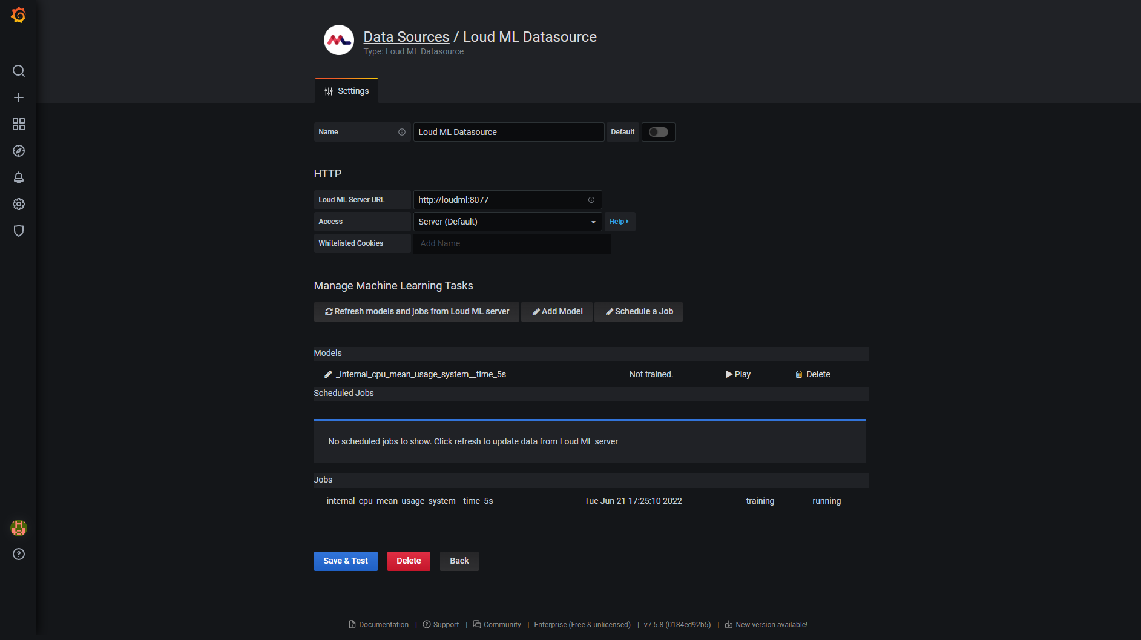The height and width of the screenshot is (640, 1141).
Task: Select the Explore compass icon
Action: (18, 151)
